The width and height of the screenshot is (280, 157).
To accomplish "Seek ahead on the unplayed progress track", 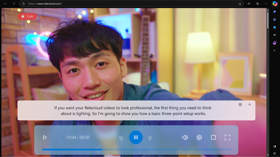I will [x=167, y=150].
